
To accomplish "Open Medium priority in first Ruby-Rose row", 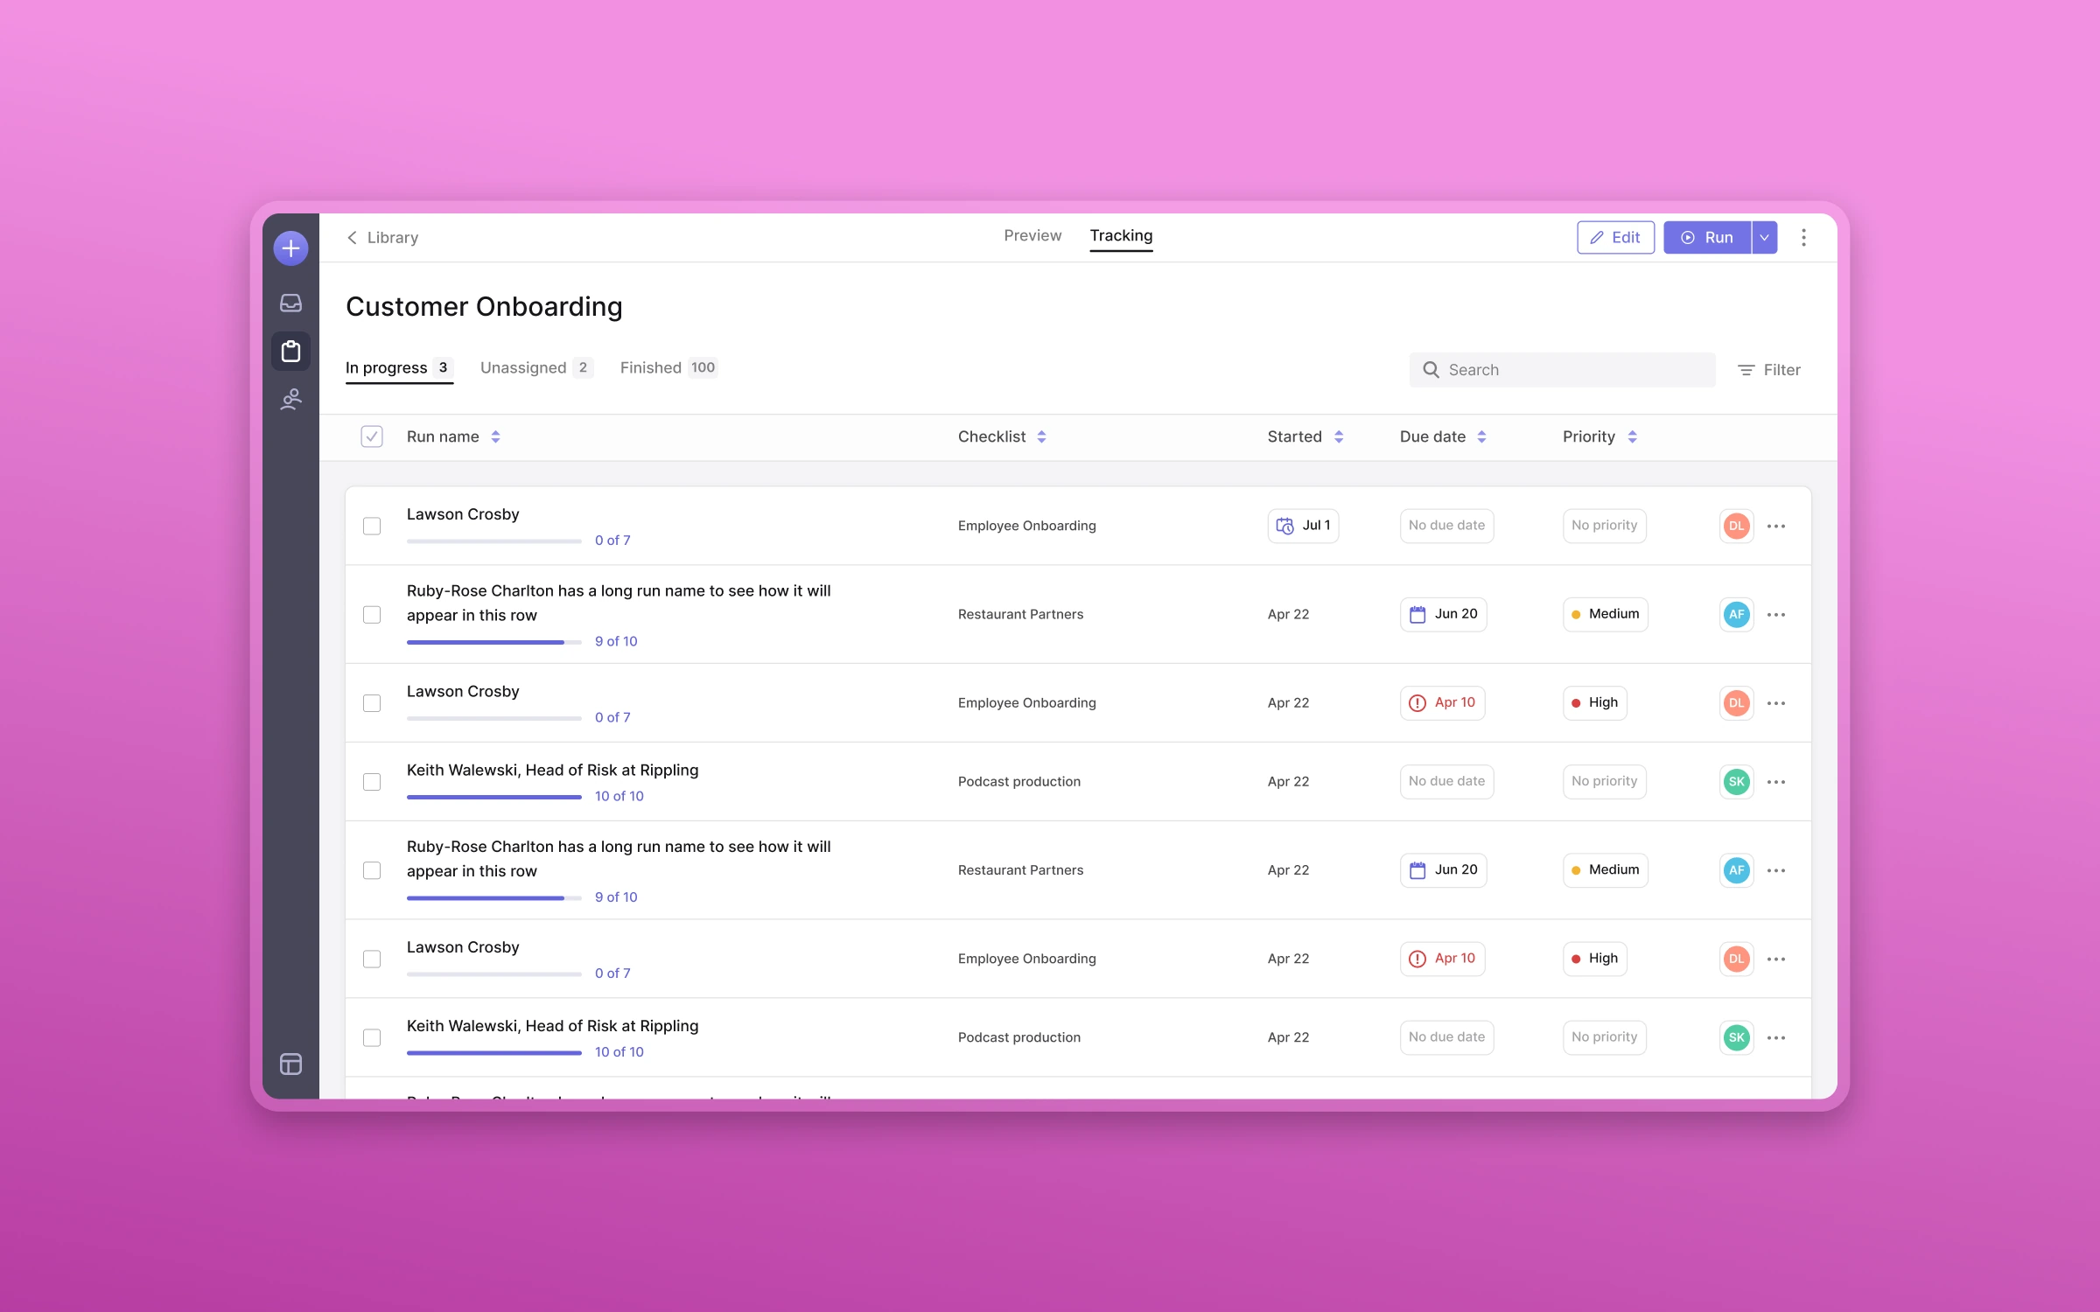I will click(1605, 614).
